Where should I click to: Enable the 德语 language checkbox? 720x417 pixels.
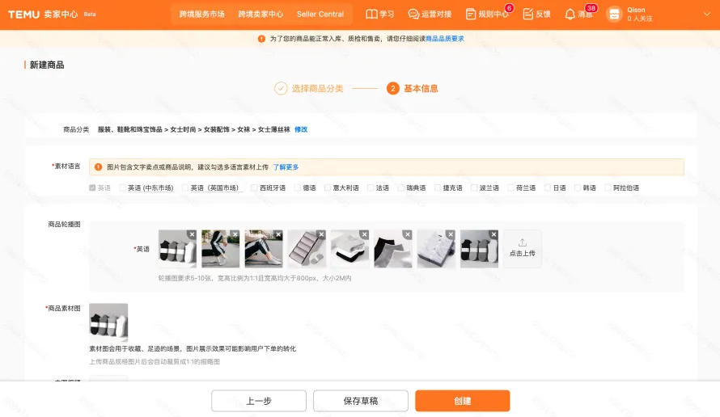(297, 187)
